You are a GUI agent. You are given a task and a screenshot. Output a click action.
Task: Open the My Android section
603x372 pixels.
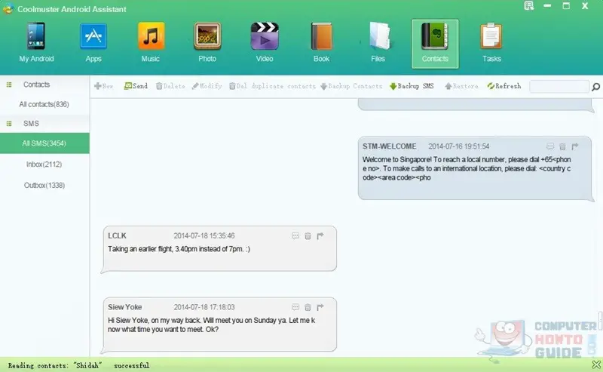[x=36, y=42]
